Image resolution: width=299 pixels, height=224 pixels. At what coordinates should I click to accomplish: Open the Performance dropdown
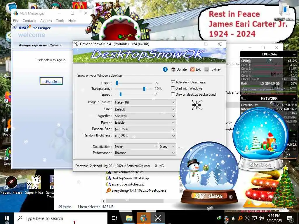pos(145,153)
